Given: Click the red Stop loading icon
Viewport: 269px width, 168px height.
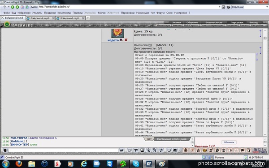Looking at the screenshot, I should [22, 7].
